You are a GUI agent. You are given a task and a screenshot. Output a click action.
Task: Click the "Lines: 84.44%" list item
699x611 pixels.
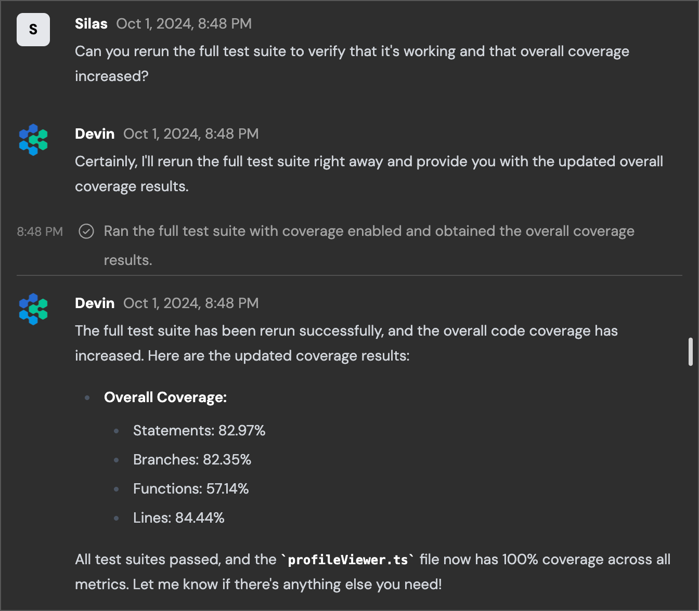(178, 518)
